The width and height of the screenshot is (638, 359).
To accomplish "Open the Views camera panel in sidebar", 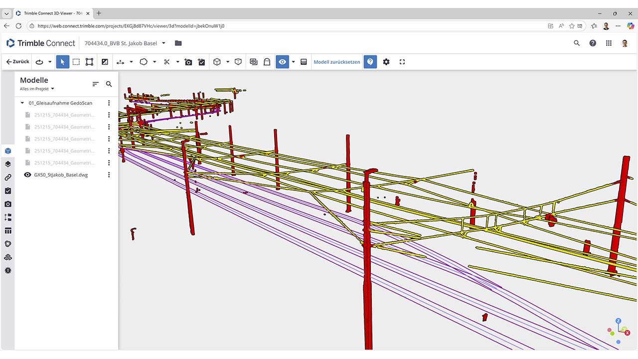I will coord(8,204).
